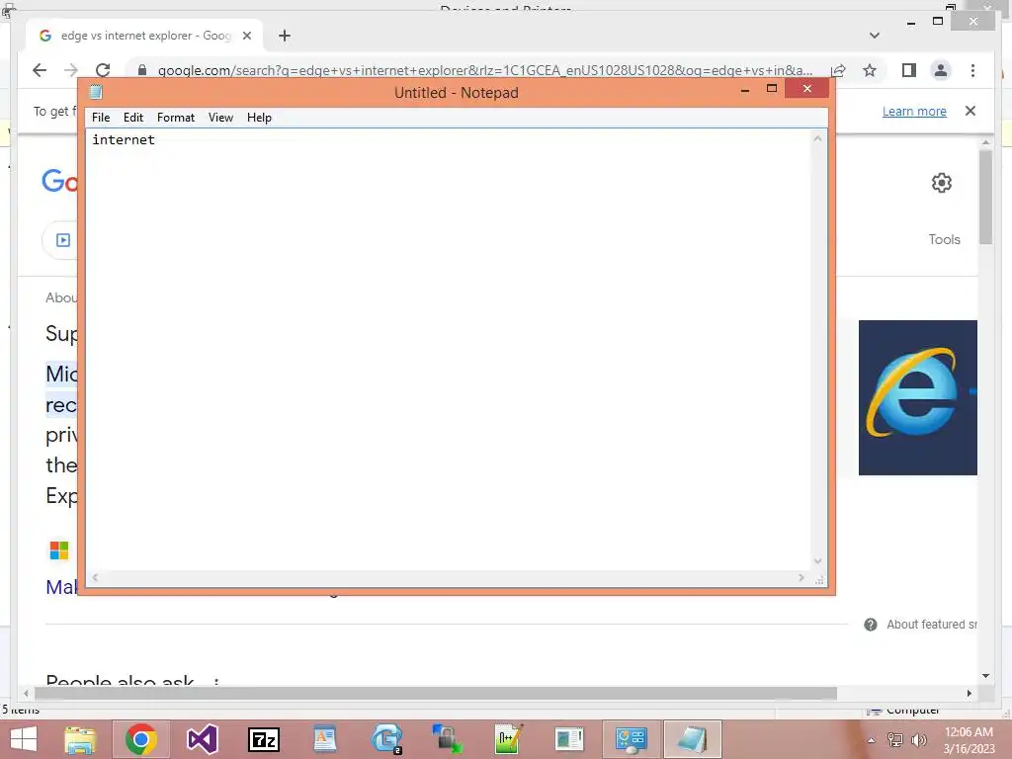
Task: Click the word 'internet' in Notepad
Action: pyautogui.click(x=124, y=139)
